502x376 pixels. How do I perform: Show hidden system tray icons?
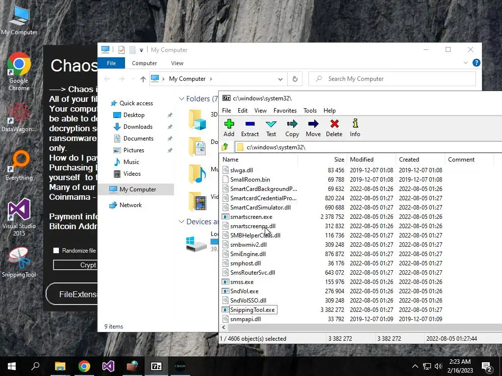pyautogui.click(x=415, y=366)
